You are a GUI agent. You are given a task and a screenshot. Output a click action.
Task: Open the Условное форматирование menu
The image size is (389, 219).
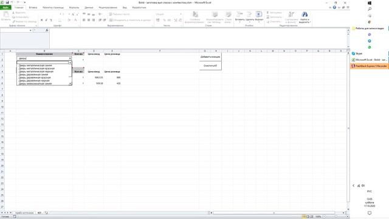(x=194, y=17)
